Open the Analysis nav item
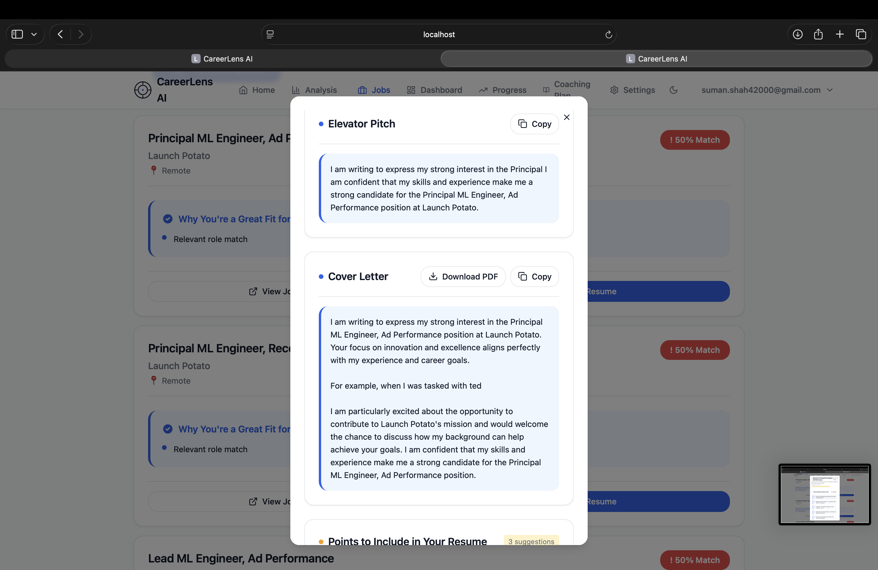This screenshot has height=570, width=878. (314, 90)
